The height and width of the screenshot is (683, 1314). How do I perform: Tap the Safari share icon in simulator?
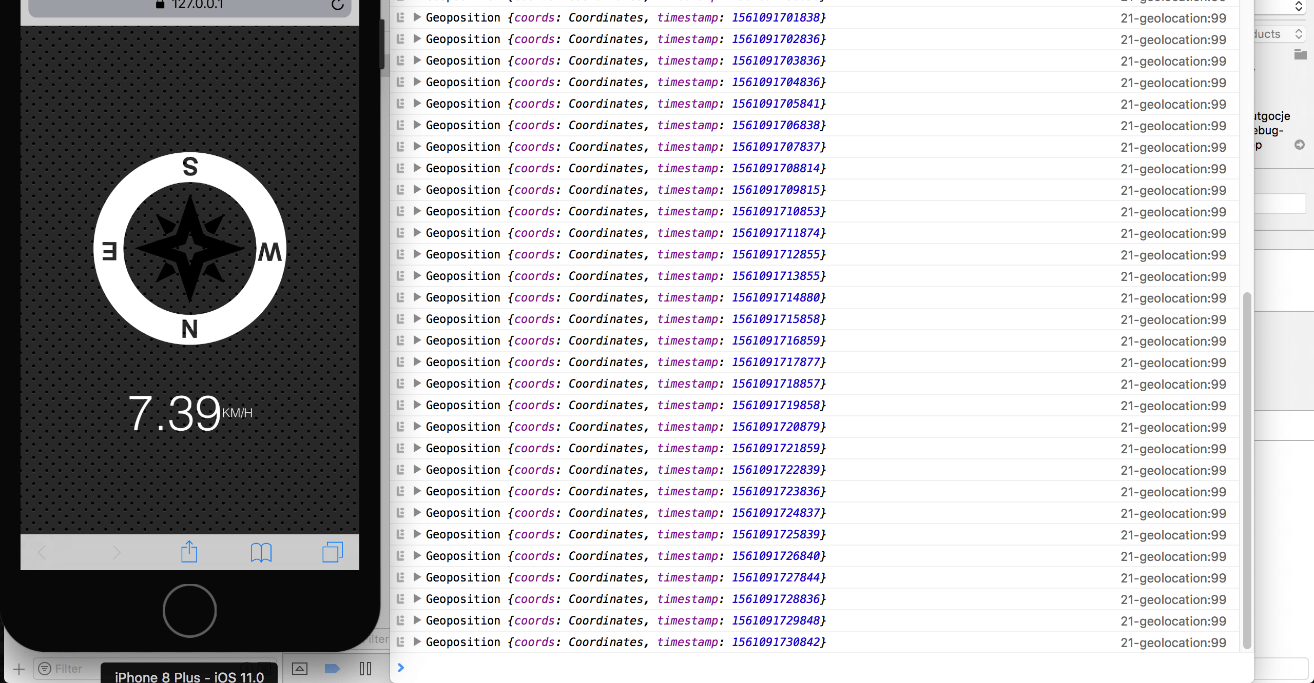coord(189,552)
